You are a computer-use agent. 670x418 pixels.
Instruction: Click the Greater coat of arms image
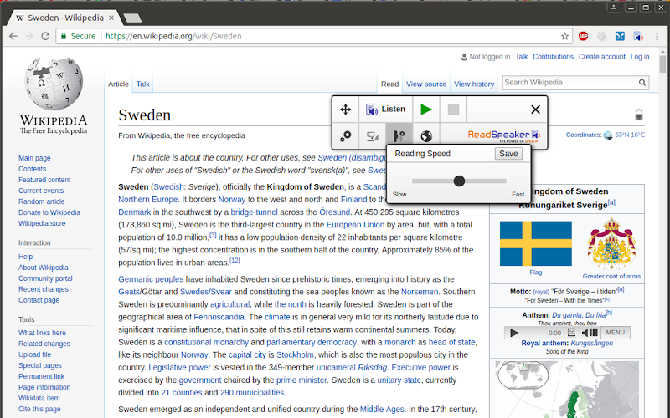611,243
